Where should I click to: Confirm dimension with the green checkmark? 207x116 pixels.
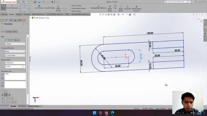coord(2,27)
